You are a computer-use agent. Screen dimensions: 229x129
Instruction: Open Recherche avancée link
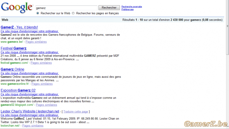tap(132, 6)
